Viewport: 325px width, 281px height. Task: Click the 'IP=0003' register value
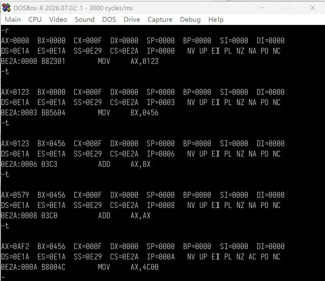[161, 102]
